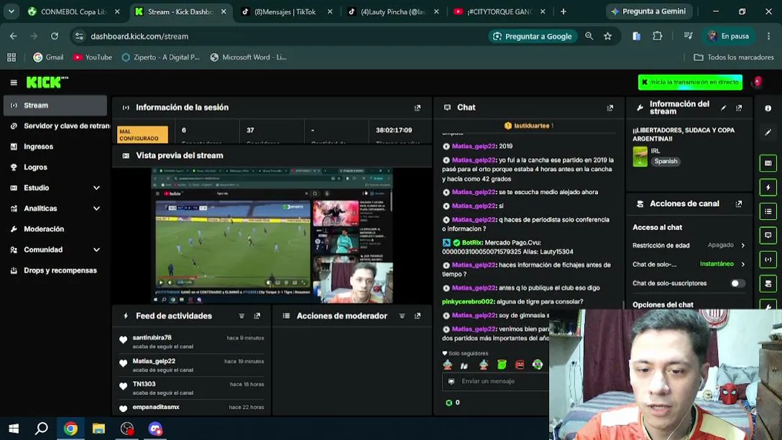The height and width of the screenshot is (440, 782).
Task: Switch to the CITYTORQUE YouTube browser tab
Action: pos(500,12)
